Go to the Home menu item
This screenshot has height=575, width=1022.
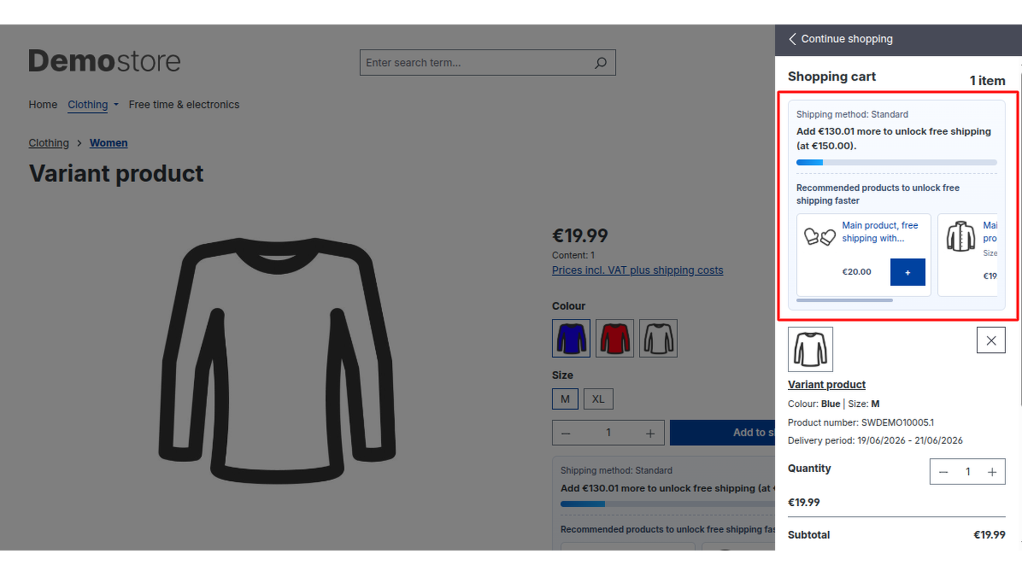coord(43,105)
